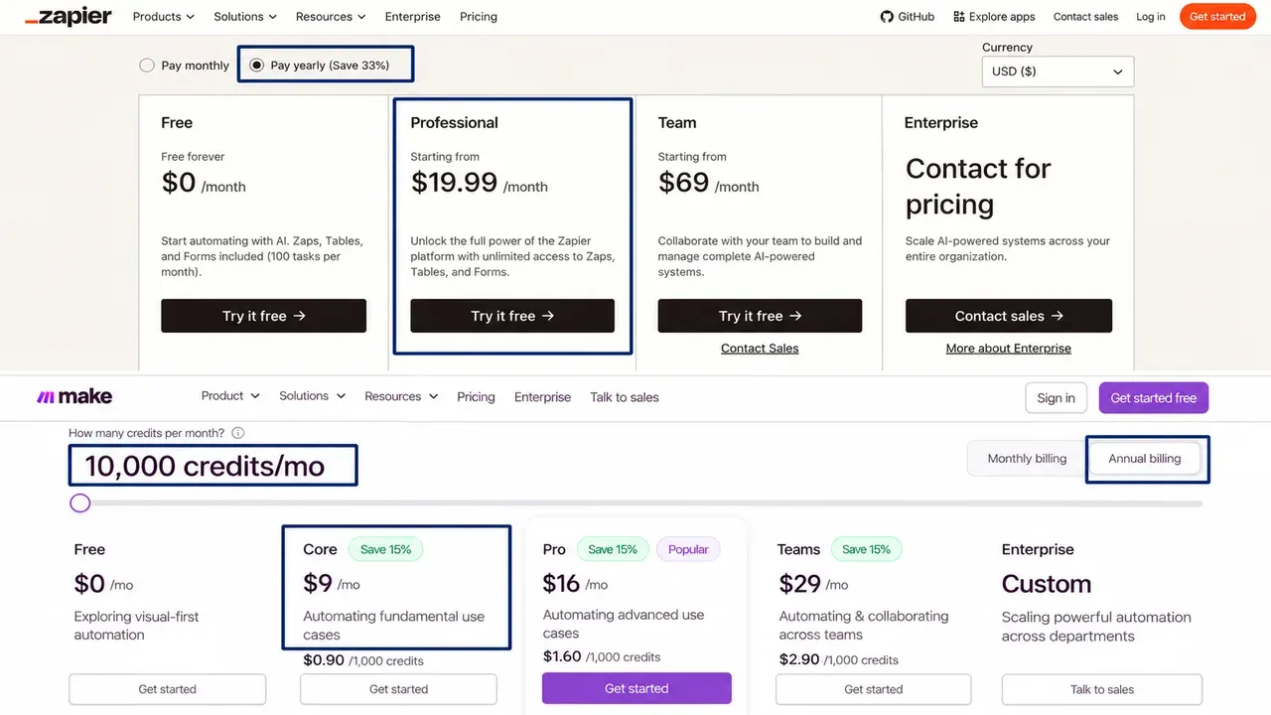The height and width of the screenshot is (715, 1271).
Task: Click the Zapier logo
Action: pyautogui.click(x=68, y=17)
